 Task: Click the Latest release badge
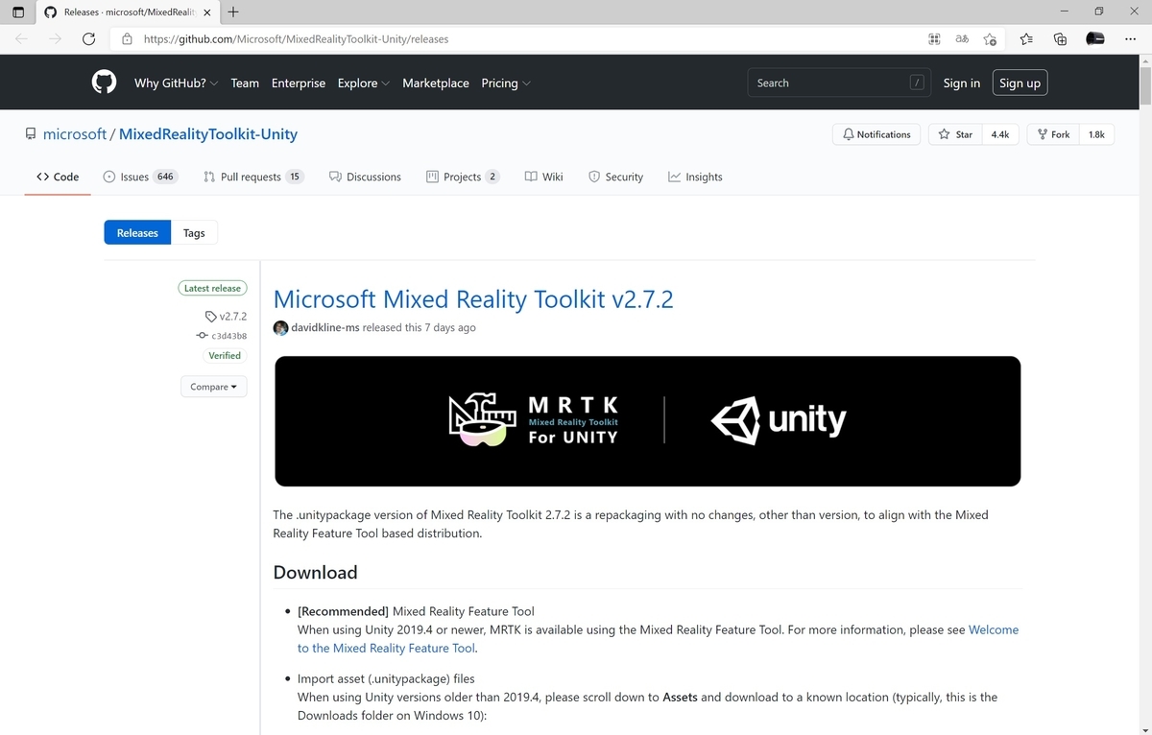(x=212, y=288)
